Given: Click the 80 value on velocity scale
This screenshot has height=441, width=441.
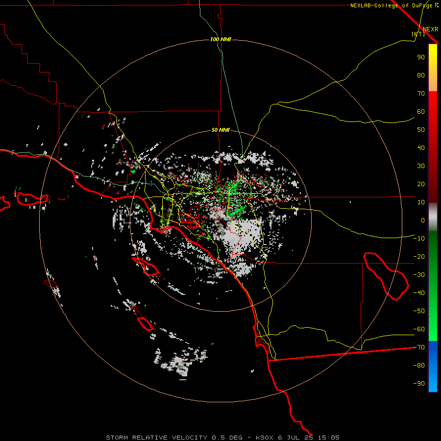Looking at the screenshot, I should pyautogui.click(x=421, y=75).
